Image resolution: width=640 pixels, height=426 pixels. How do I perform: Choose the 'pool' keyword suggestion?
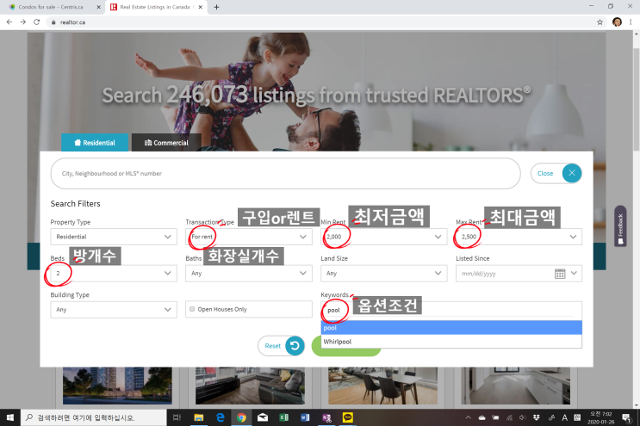(451, 327)
